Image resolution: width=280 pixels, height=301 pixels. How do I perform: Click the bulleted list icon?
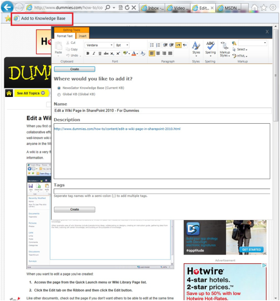click(x=152, y=45)
